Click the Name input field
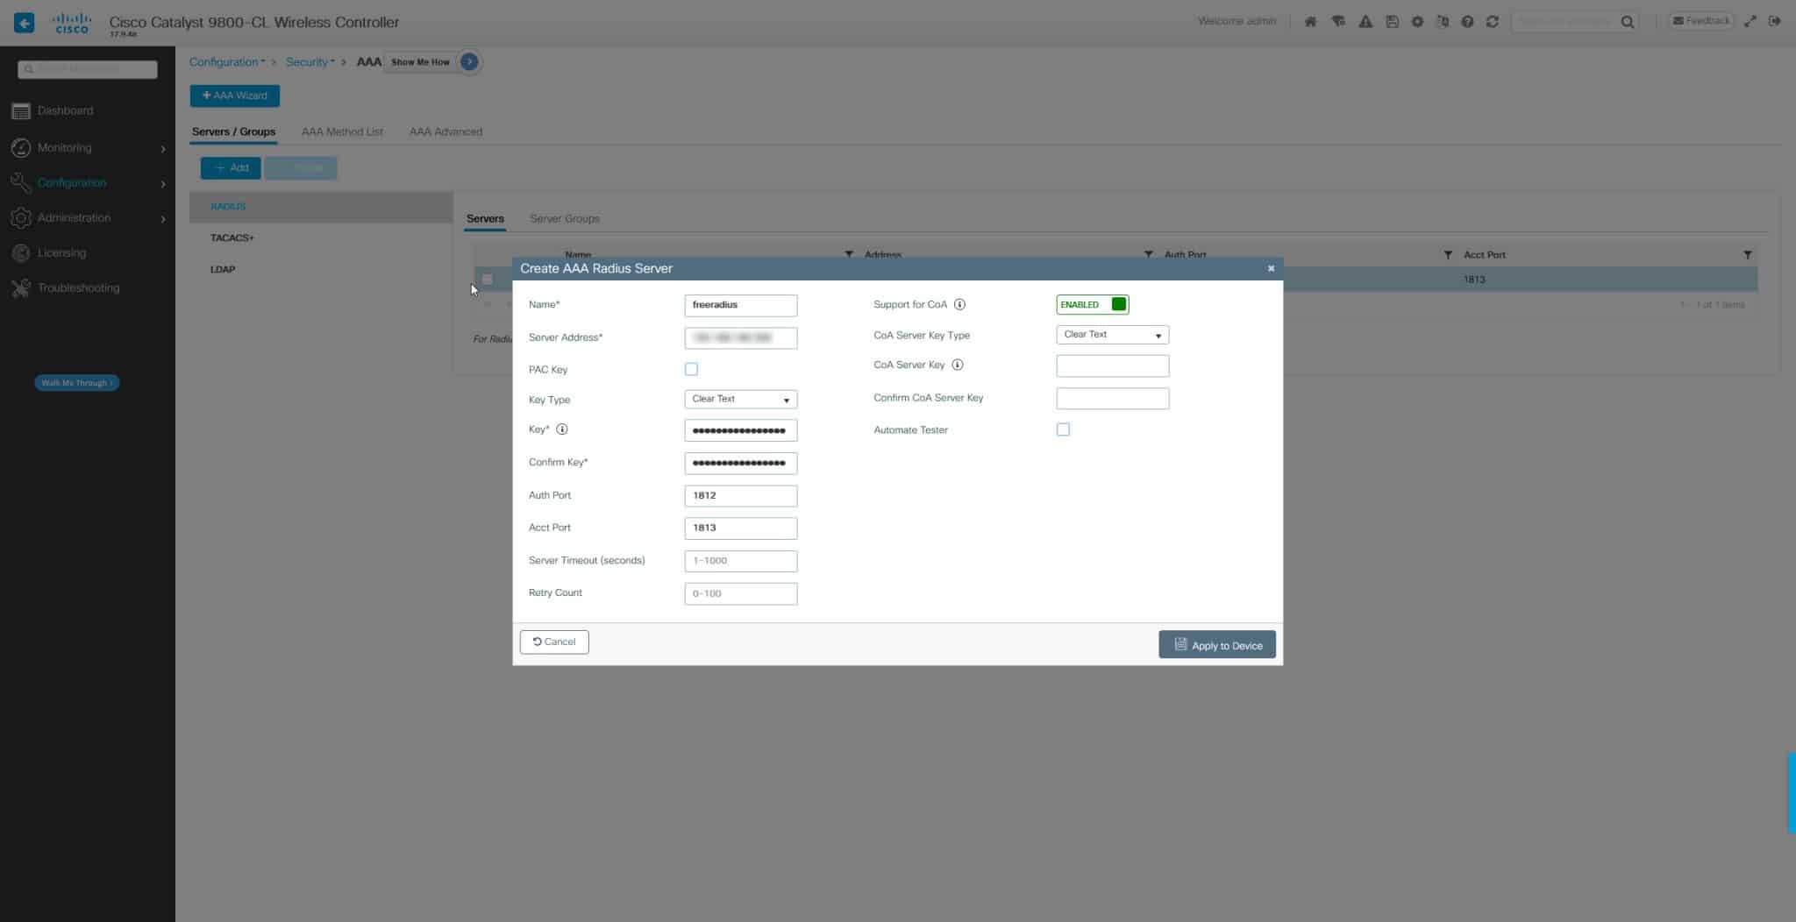This screenshot has height=922, width=1796. pos(740,305)
